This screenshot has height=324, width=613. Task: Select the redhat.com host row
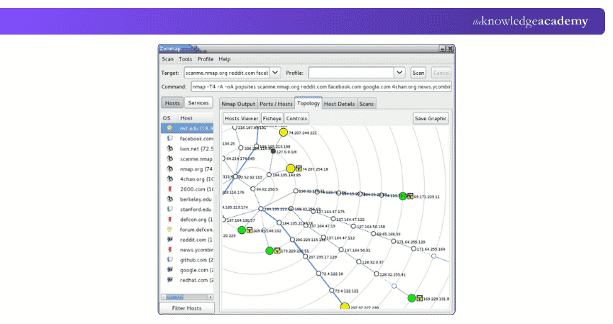[x=187, y=280]
